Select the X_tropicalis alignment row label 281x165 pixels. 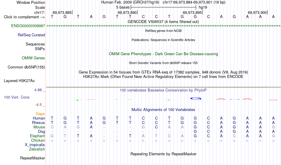35,145
